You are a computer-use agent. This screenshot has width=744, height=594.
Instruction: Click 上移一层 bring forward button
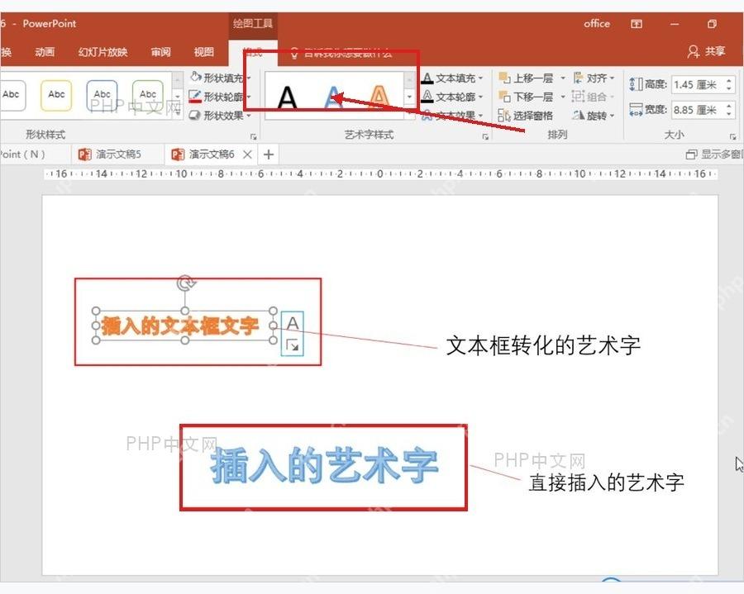point(527,78)
